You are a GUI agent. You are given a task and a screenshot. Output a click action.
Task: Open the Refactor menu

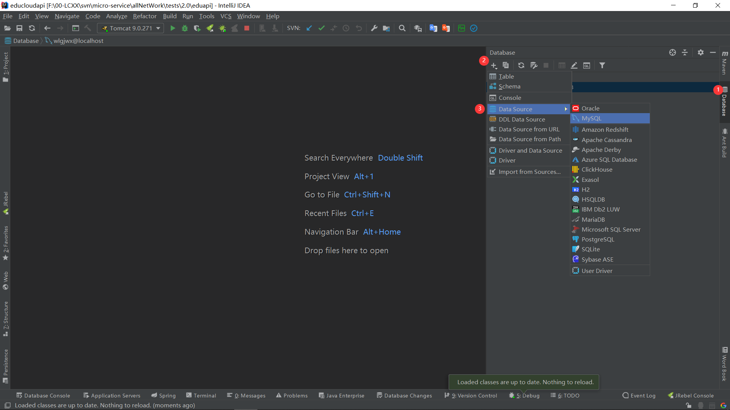[144, 16]
